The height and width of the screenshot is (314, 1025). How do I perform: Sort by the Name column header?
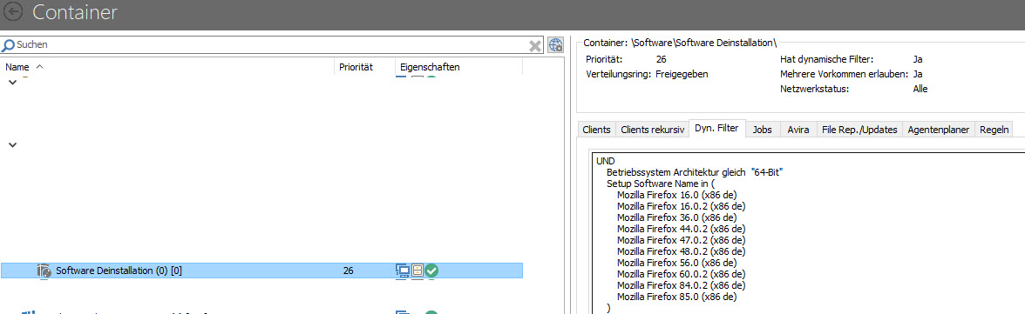click(17, 67)
